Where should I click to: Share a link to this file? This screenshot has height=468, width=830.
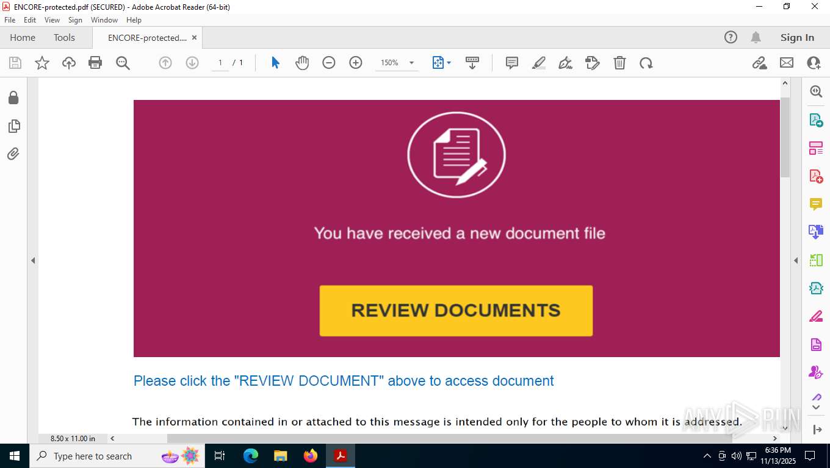760,63
